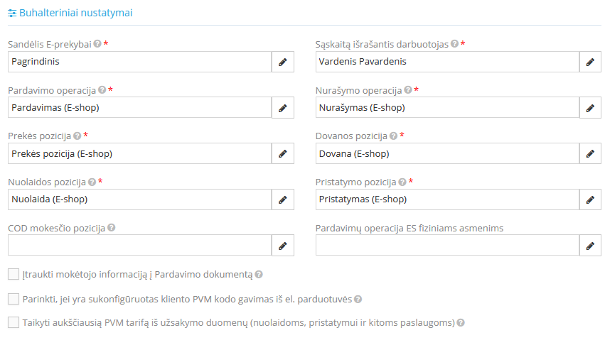Tick the Parinkti kliento PVM kodo checkbox
Screen dimensions: 605x345
[x=14, y=299]
